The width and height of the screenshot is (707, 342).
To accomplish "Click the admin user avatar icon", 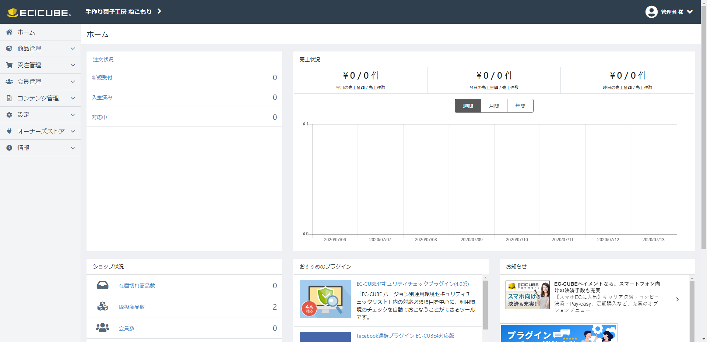I will [651, 12].
